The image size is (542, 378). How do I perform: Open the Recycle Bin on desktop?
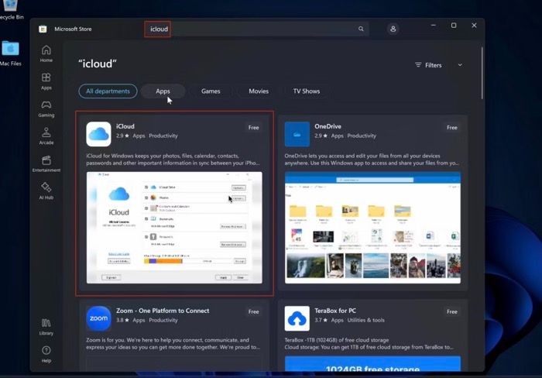[x=11, y=10]
